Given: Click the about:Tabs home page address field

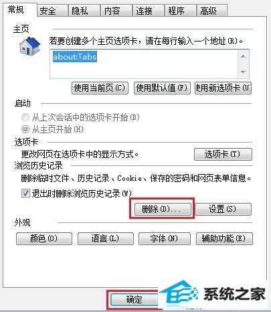Looking at the screenshot, I should [x=144, y=64].
